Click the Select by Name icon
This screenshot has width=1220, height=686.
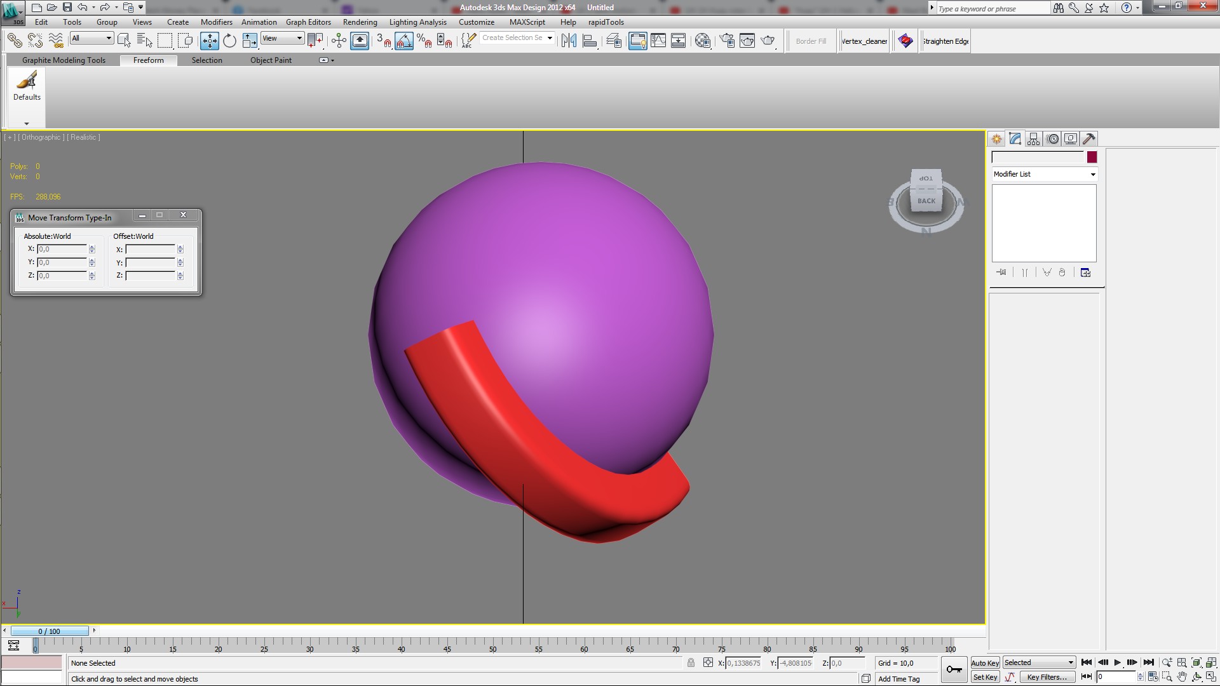(x=144, y=41)
